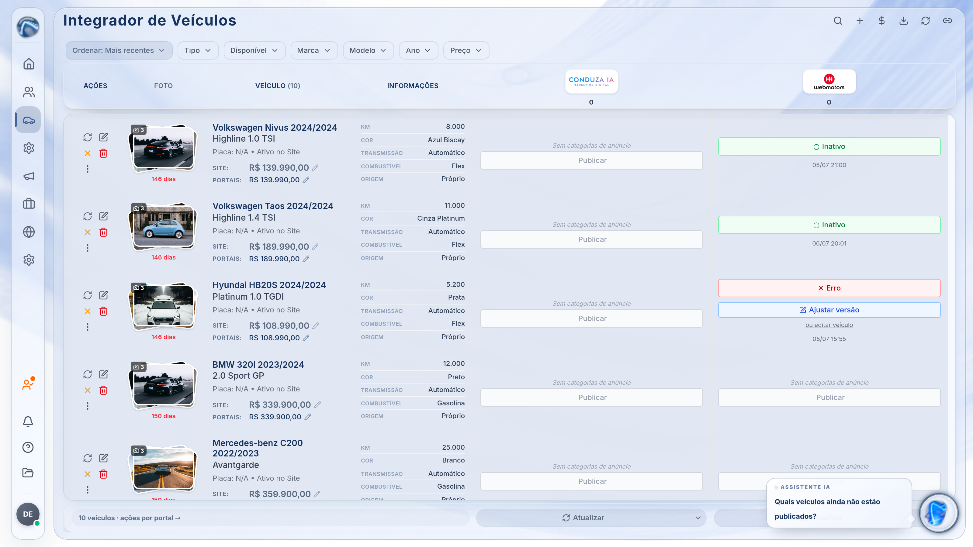The height and width of the screenshot is (547, 973).
Task: Click the refresh icon in the top toolbar
Action: [925, 21]
